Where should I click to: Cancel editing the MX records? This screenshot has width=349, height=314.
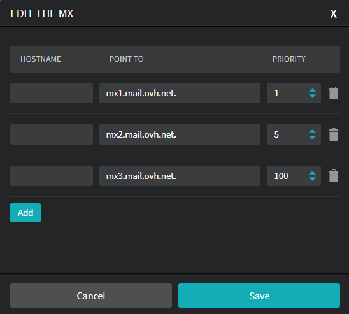pyautogui.click(x=91, y=296)
